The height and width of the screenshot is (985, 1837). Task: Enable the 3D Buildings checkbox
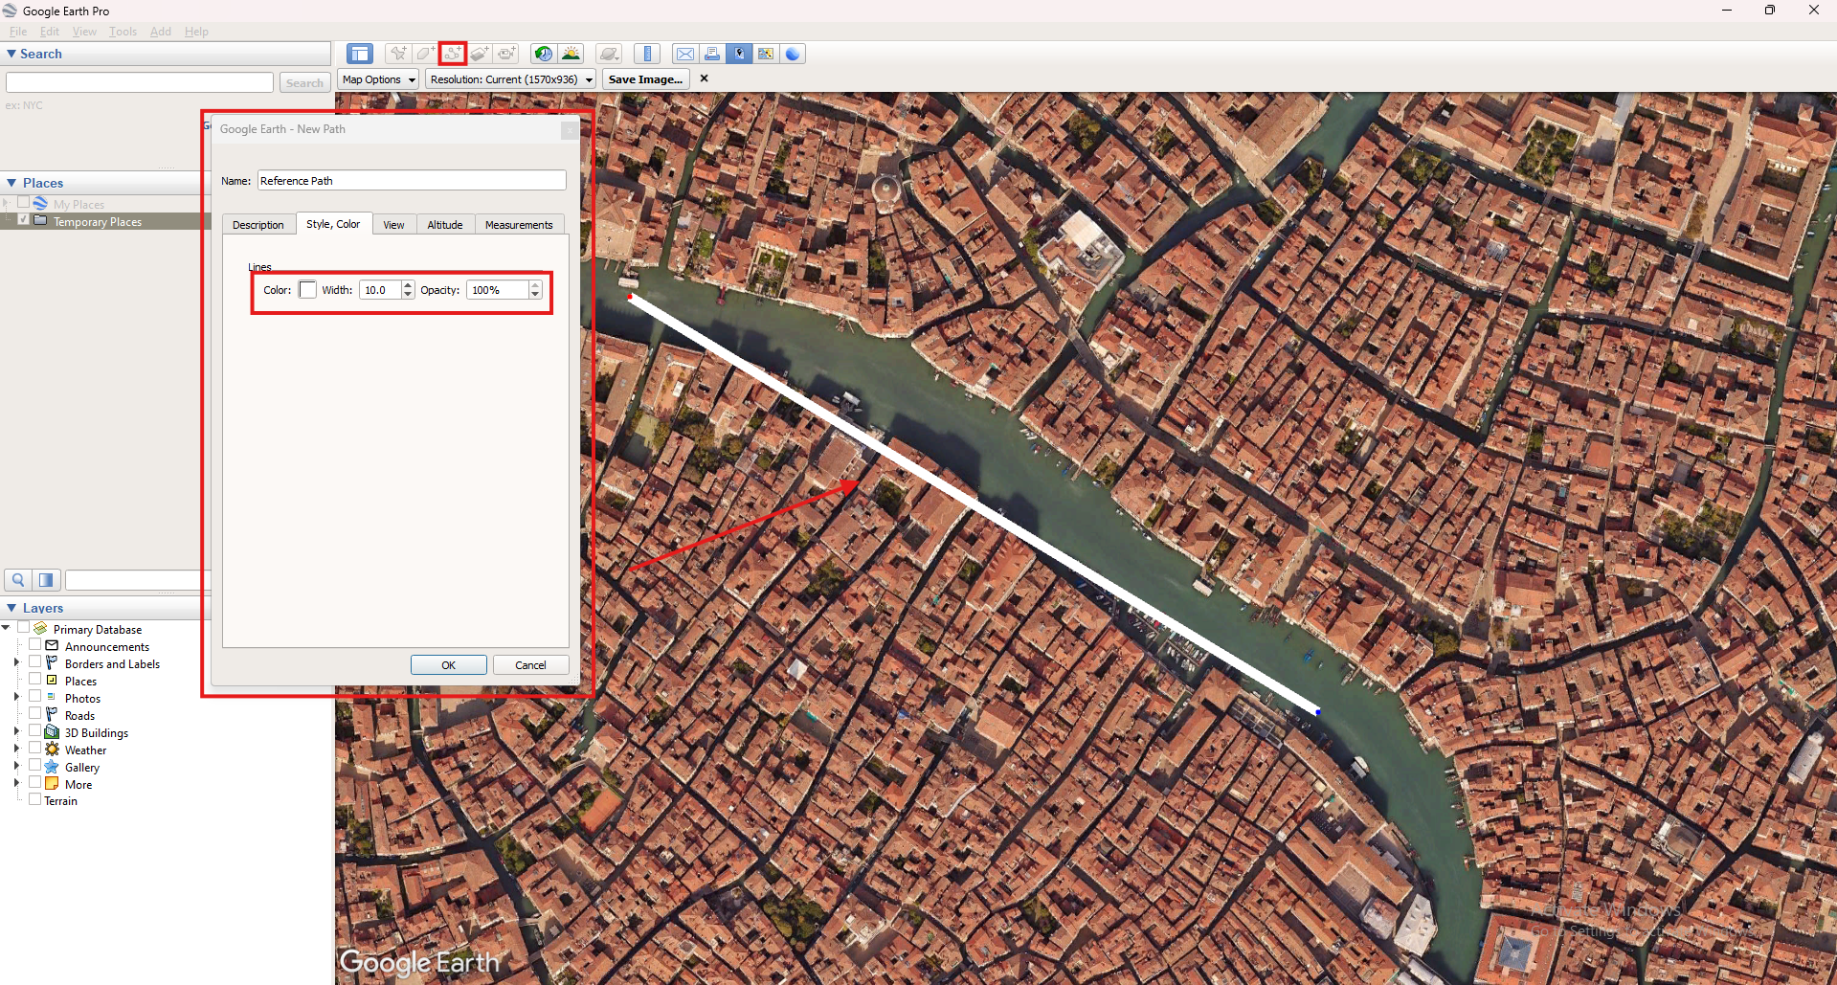click(x=34, y=731)
